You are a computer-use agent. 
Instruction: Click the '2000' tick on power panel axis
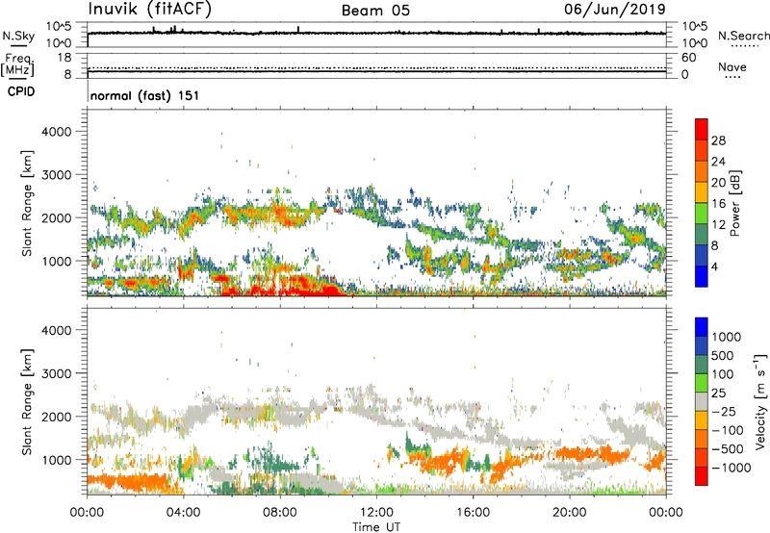(57, 217)
